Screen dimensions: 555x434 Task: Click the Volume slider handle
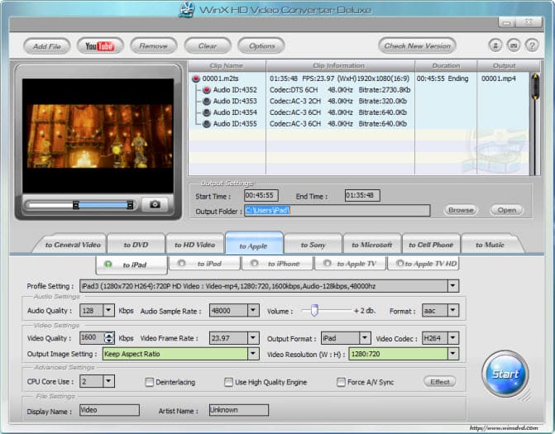tap(314, 310)
